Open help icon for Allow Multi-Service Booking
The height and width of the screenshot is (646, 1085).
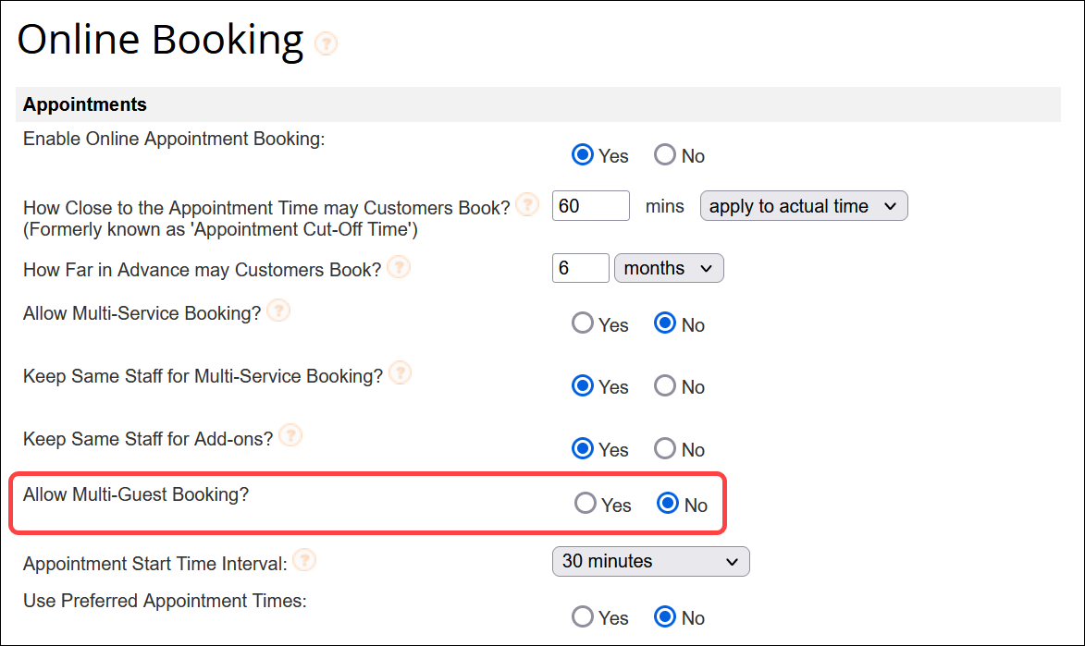tap(278, 311)
